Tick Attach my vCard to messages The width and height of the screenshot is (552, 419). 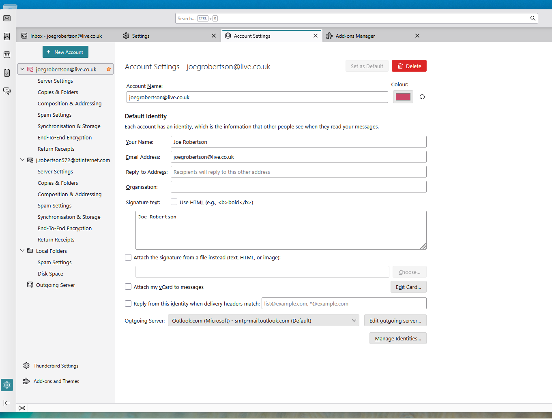pos(128,287)
